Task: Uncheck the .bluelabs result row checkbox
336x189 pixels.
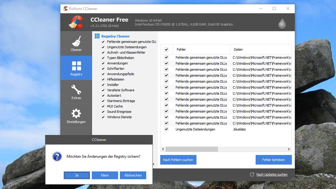Action: coord(166,129)
